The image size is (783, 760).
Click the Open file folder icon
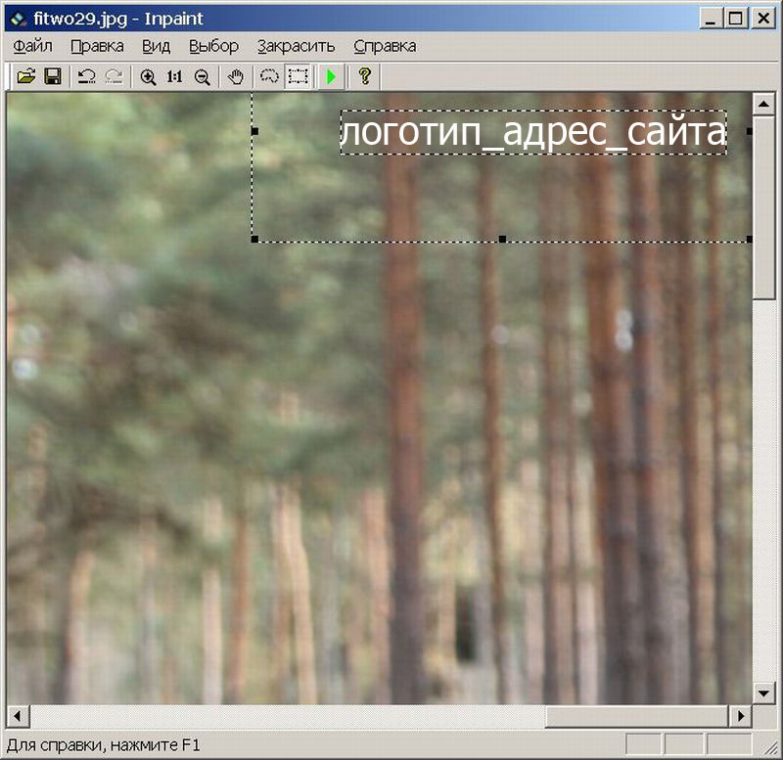pyautogui.click(x=26, y=76)
